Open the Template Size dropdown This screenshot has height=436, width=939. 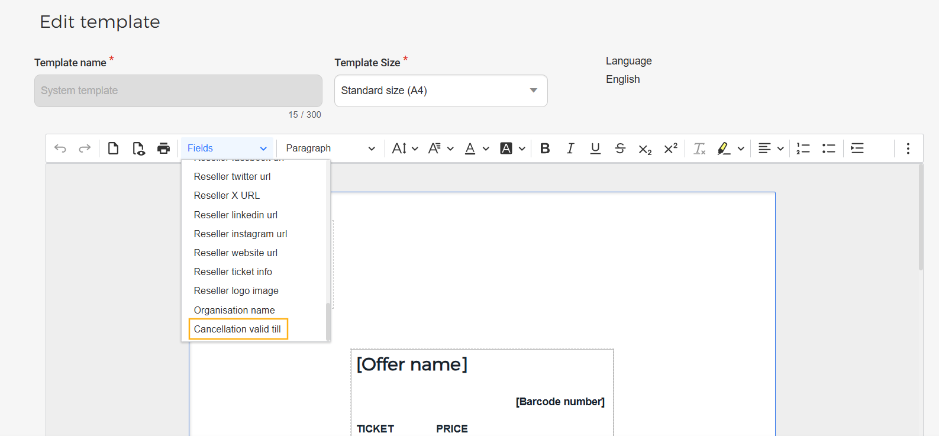(x=441, y=91)
